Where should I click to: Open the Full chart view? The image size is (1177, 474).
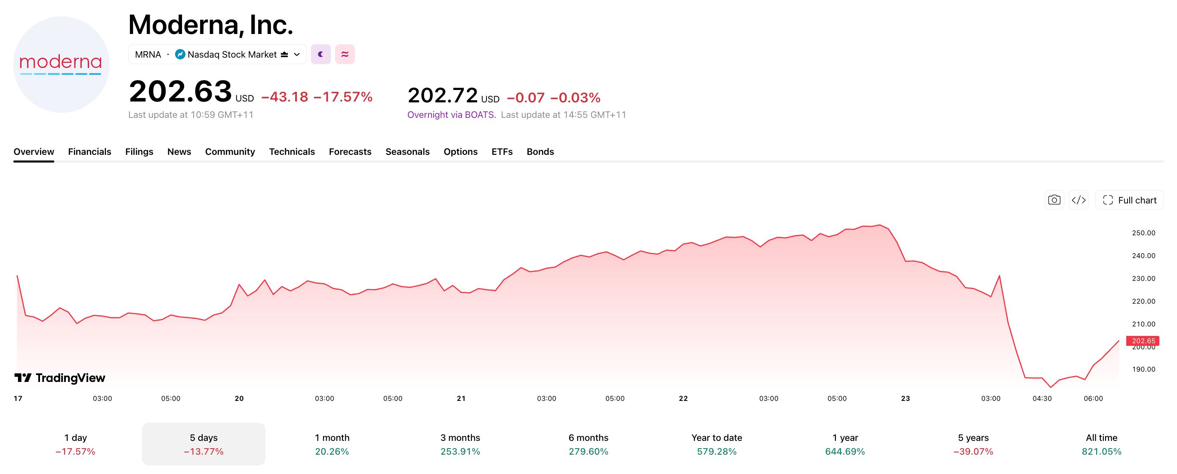tap(1129, 200)
